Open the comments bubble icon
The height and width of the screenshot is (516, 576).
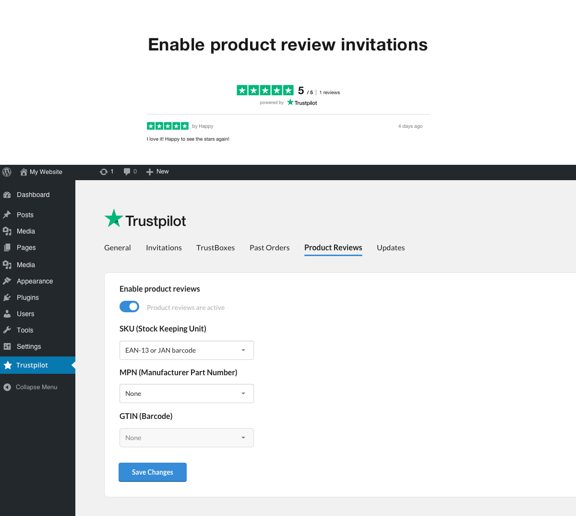(127, 172)
